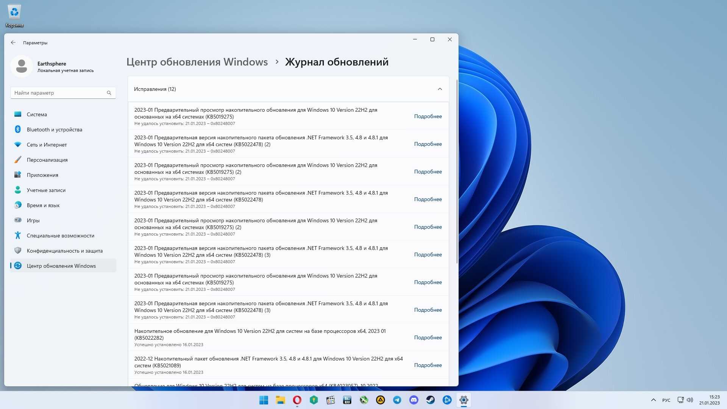Screen dimensions: 727x409
Task: Click Успешно установлено status under KB5022282
Action: (168, 345)
